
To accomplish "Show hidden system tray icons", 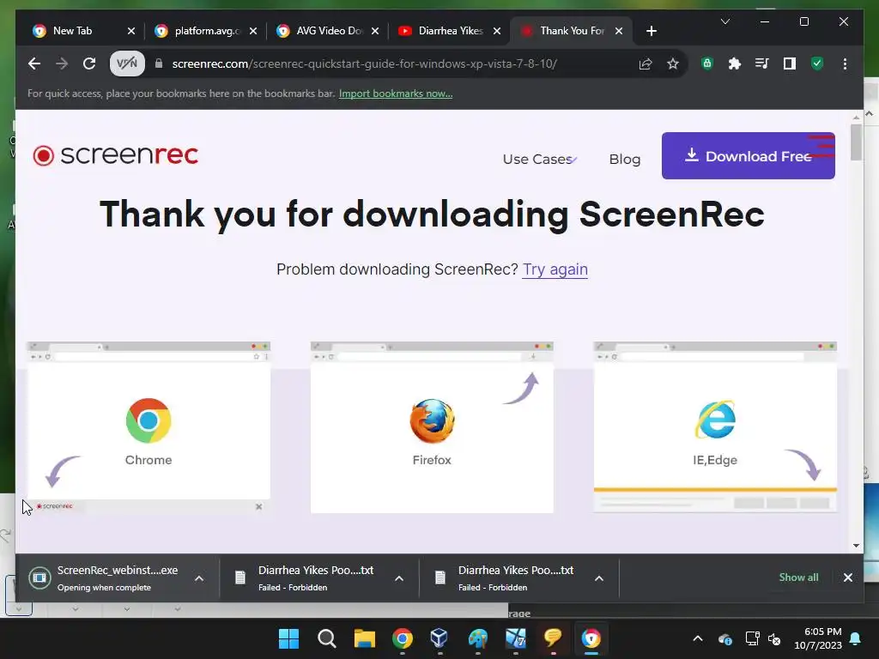I will [x=698, y=638].
